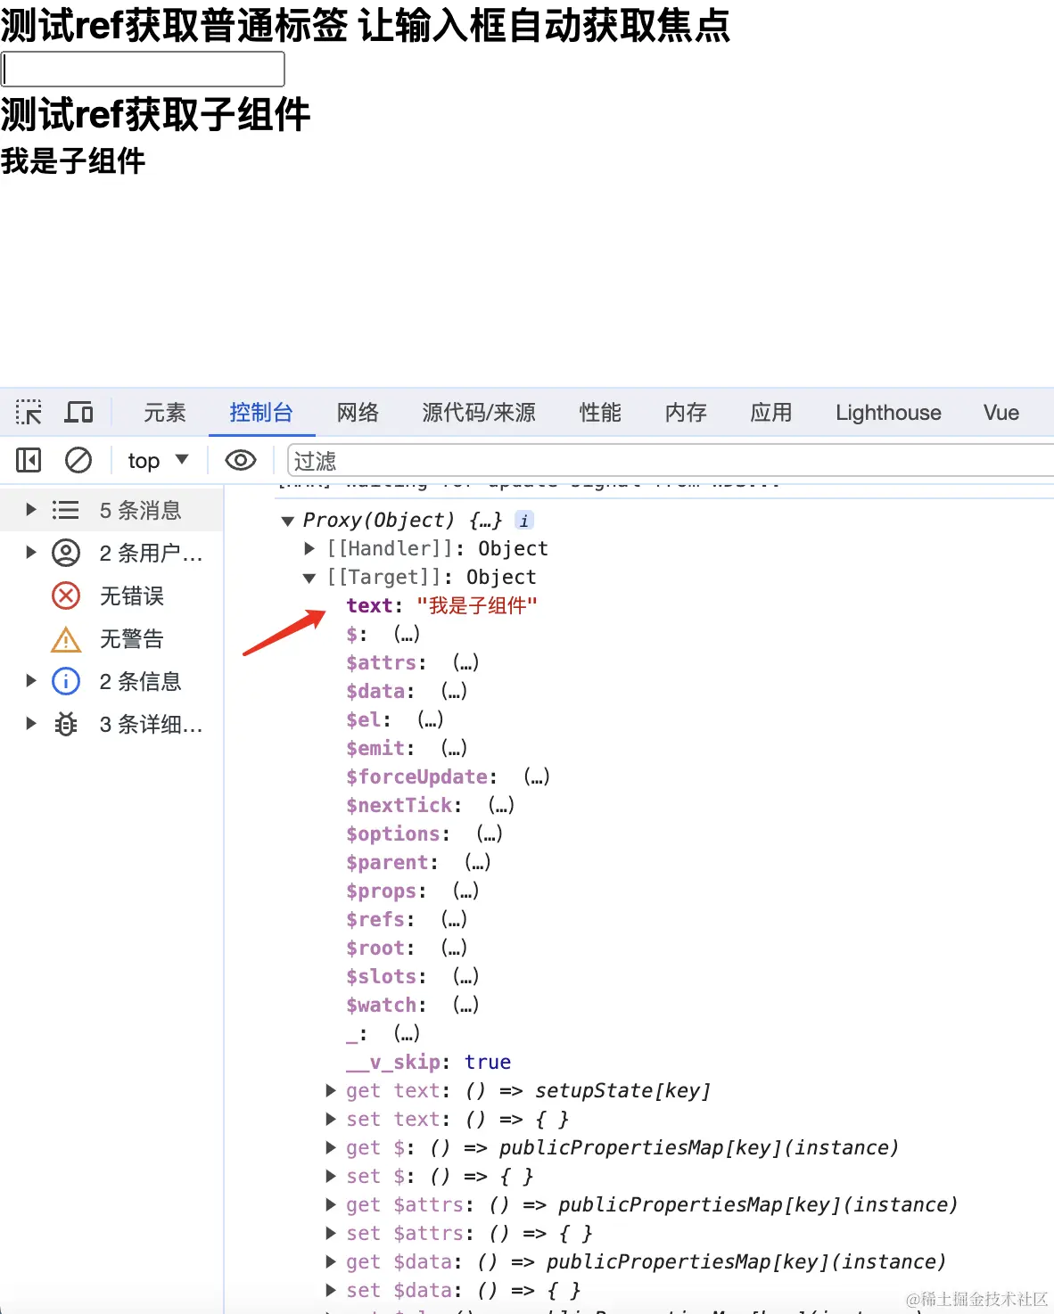This screenshot has width=1054, height=1314.
Task: Select the messages list icon
Action: coord(65,510)
